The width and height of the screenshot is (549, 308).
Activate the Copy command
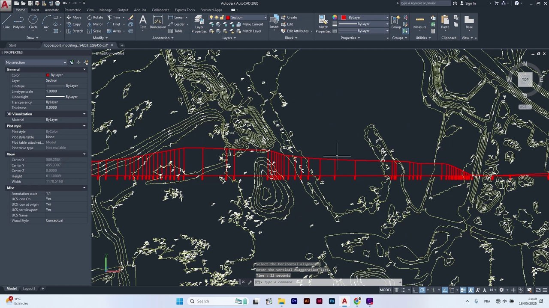[73, 24]
